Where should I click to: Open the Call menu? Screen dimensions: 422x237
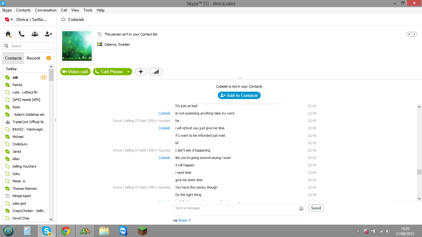(x=64, y=10)
